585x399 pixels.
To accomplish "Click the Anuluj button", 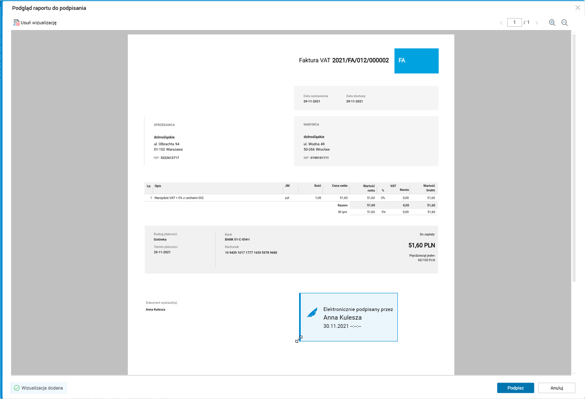I will click(557, 388).
